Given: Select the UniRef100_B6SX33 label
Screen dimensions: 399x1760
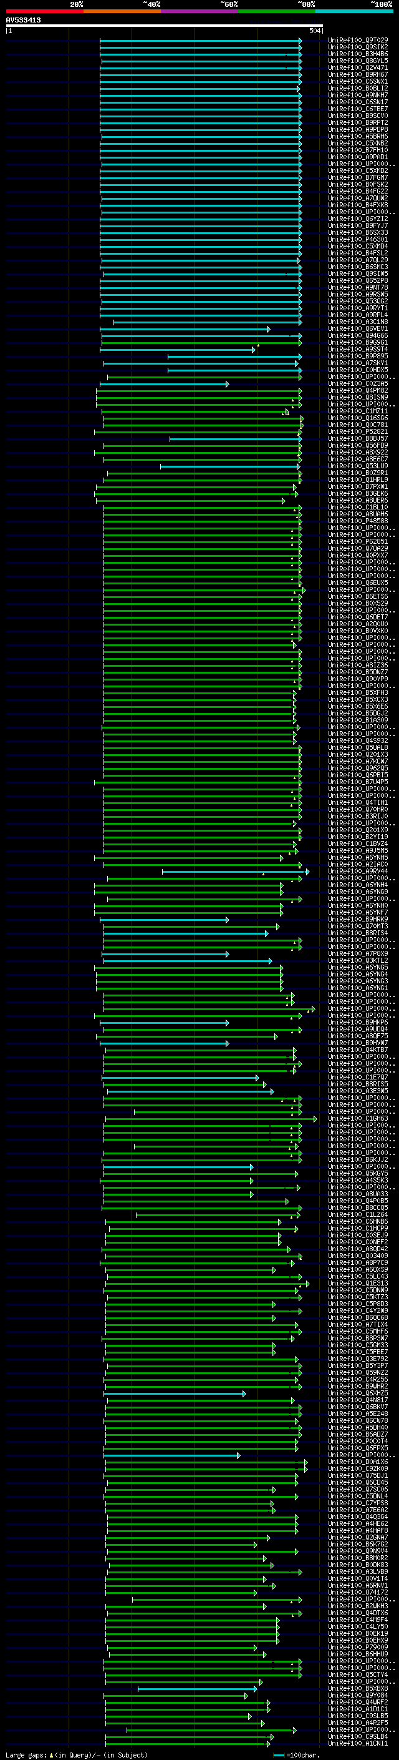Looking at the screenshot, I should 358,232.
